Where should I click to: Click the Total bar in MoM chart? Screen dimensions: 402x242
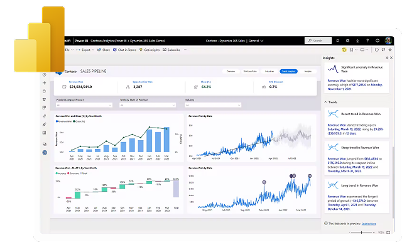coord(176,189)
